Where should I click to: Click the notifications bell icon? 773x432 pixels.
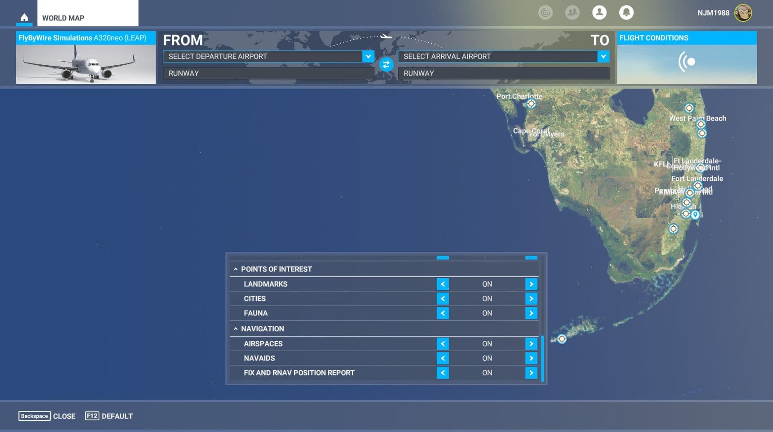pyautogui.click(x=626, y=12)
